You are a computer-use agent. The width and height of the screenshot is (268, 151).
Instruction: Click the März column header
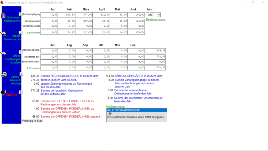click(x=86, y=9)
